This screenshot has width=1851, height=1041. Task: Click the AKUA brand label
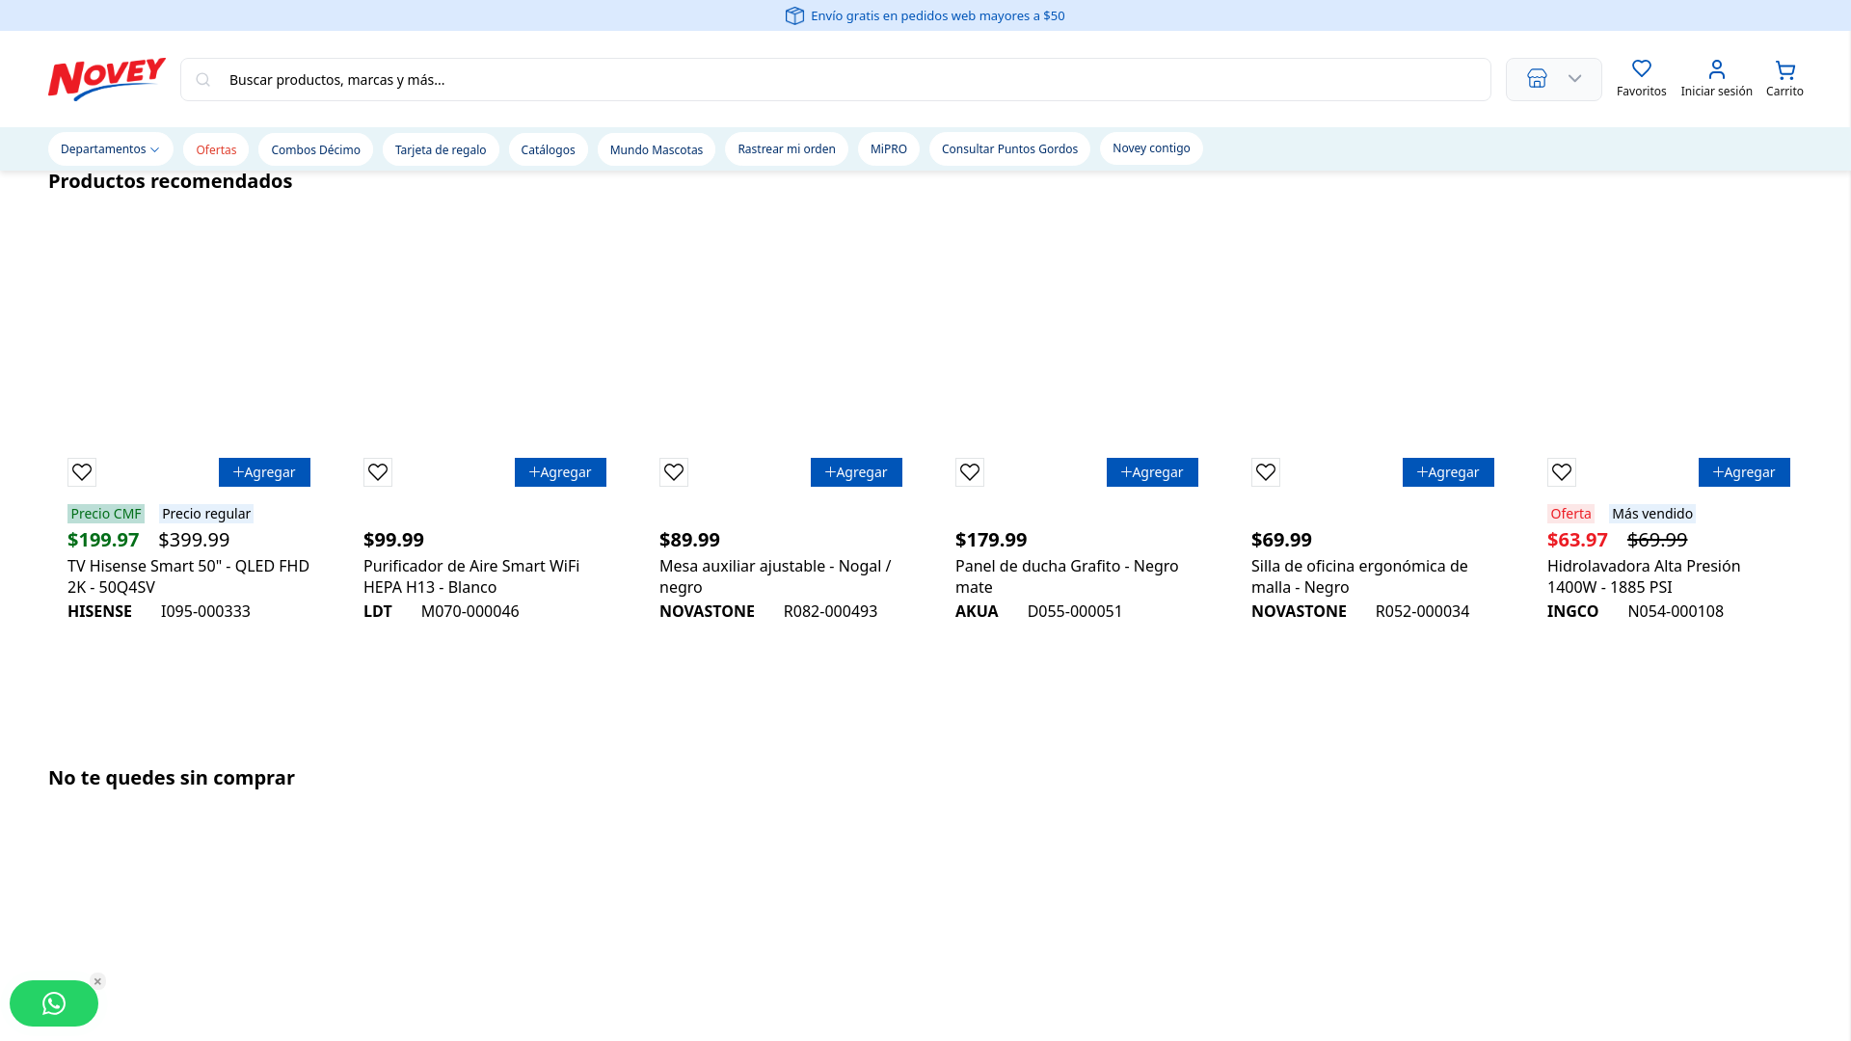(x=977, y=611)
